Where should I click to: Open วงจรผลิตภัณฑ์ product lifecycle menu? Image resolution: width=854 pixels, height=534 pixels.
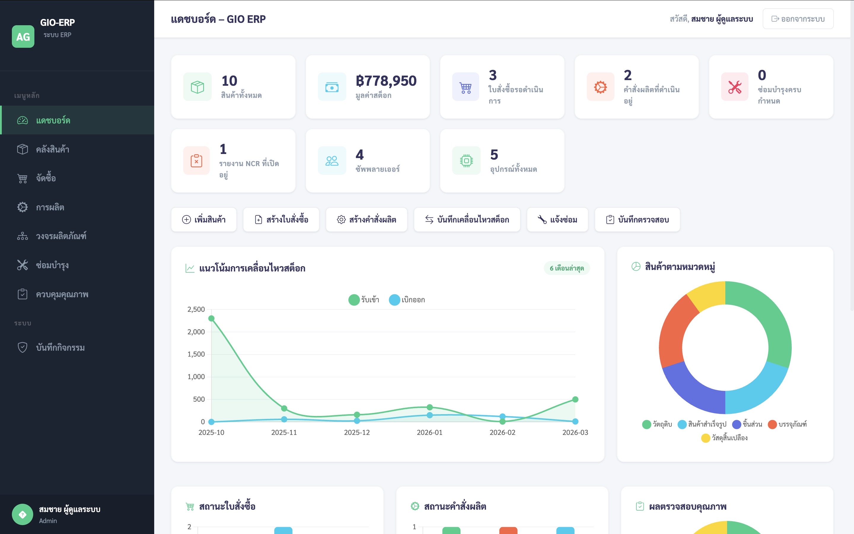(77, 236)
